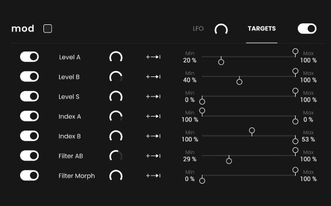Viewport: 331px width, 206px height.
Task: Switch to the LFO tab
Action: [198, 29]
